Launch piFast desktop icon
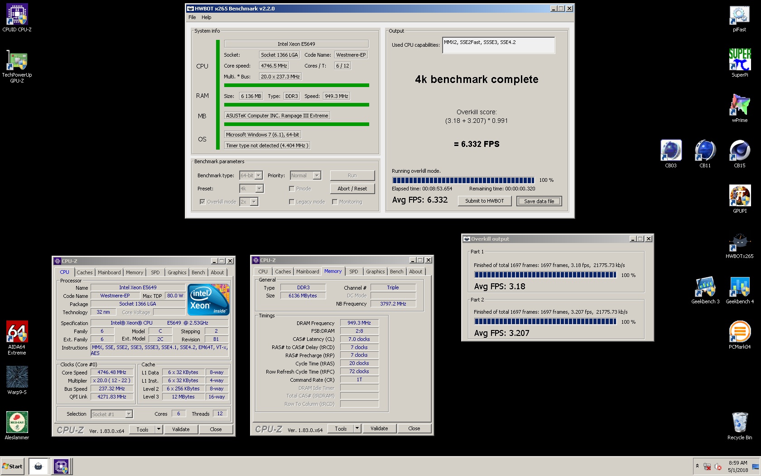This screenshot has width=761, height=476. tap(739, 18)
